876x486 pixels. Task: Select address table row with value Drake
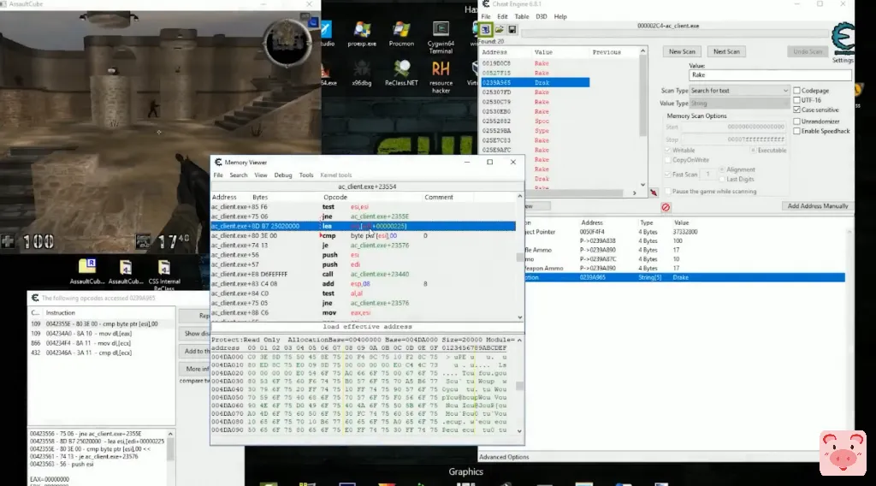[684, 277]
